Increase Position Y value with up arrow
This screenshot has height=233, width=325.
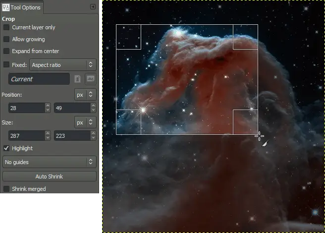pyautogui.click(x=94, y=106)
